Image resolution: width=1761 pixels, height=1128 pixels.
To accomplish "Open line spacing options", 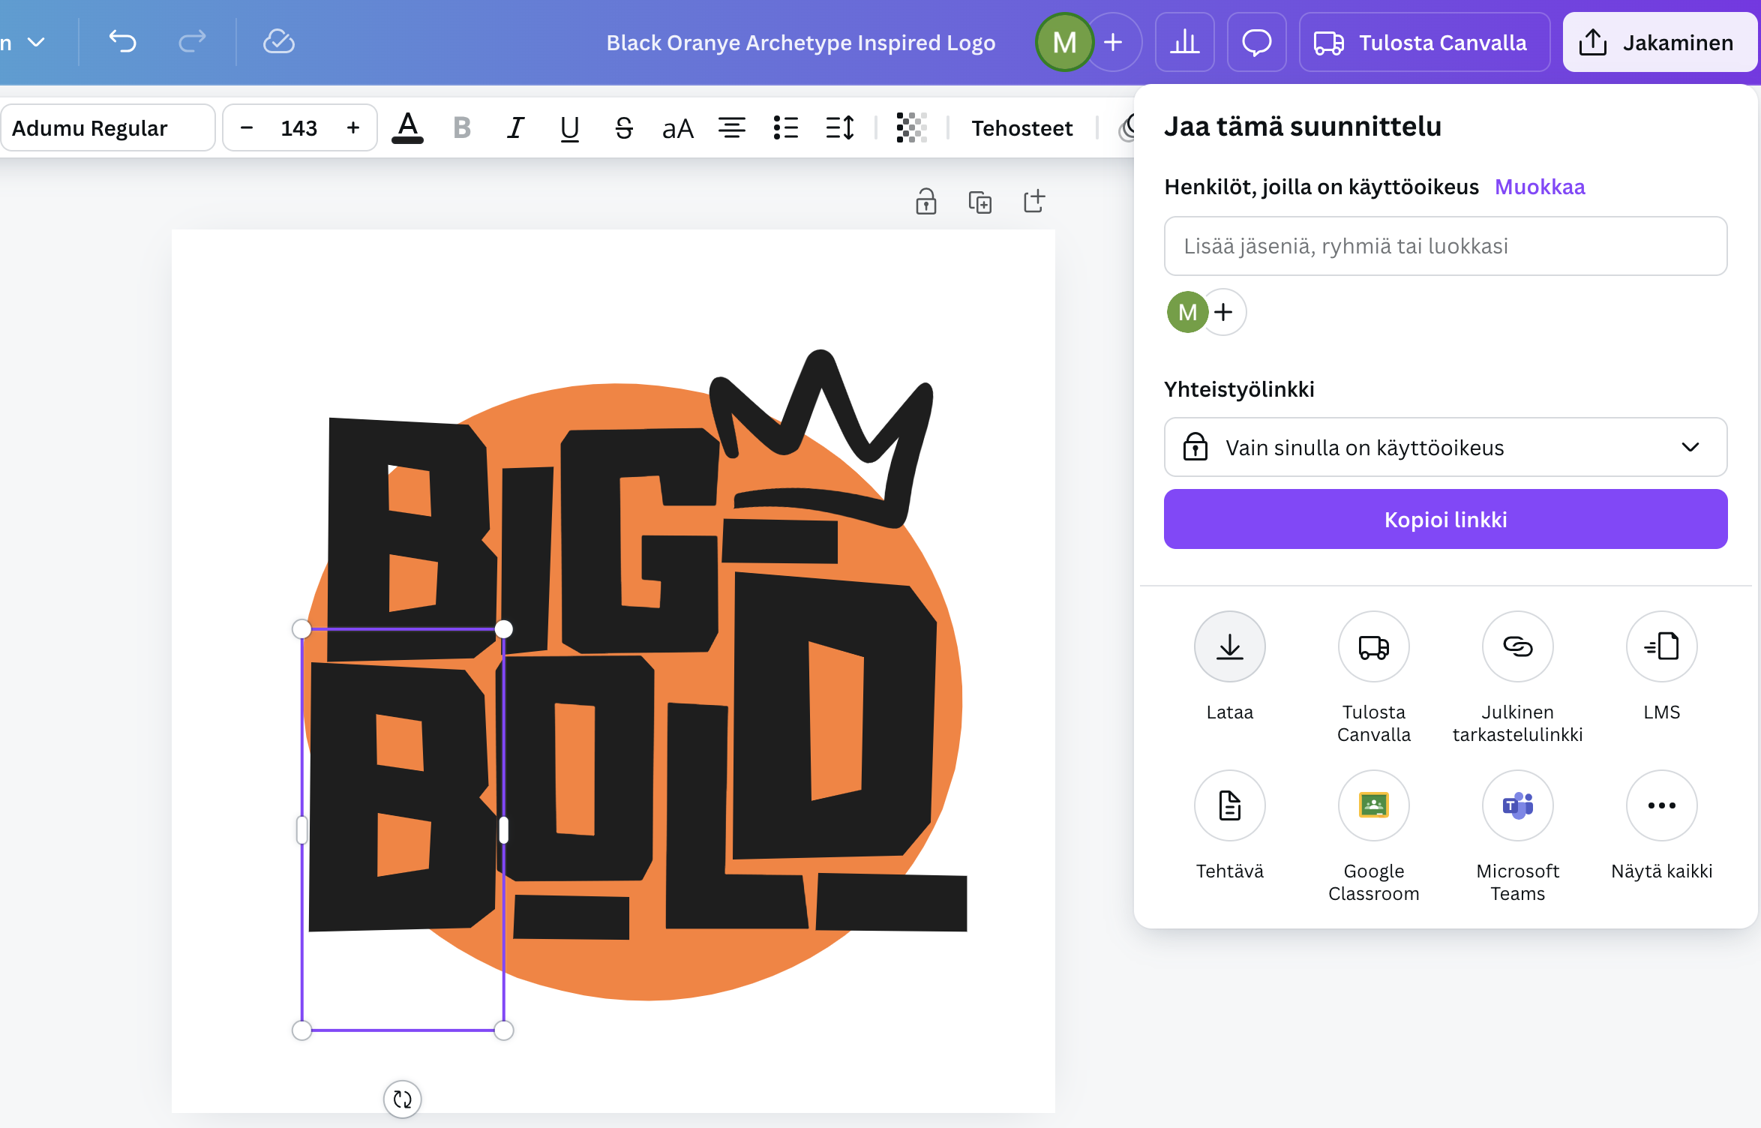I will pos(839,127).
